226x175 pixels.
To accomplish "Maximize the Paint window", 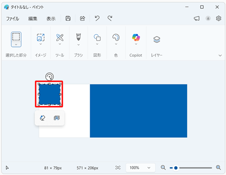I will [202, 7].
